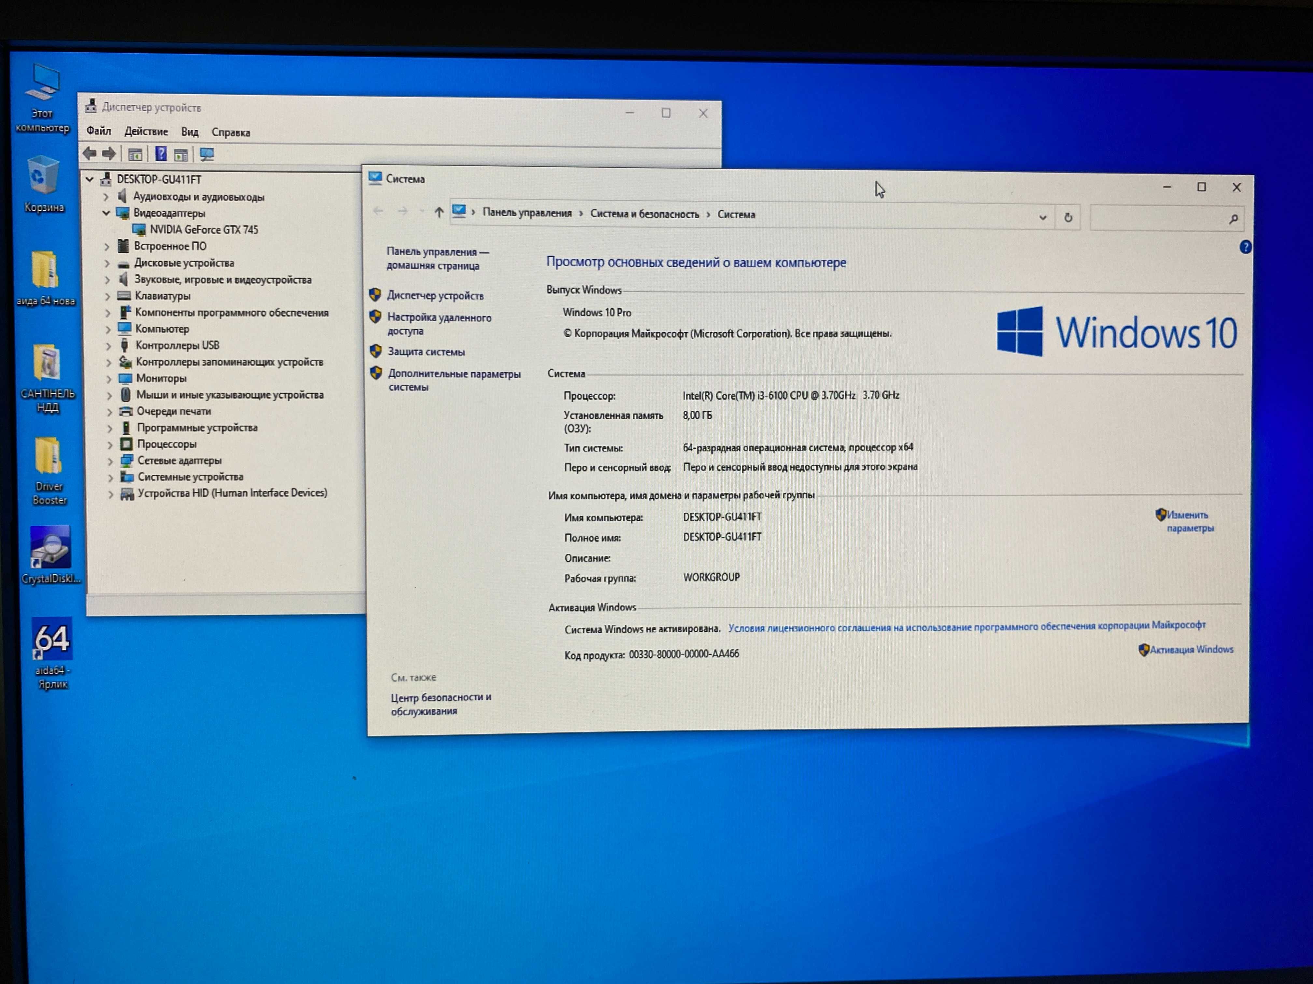This screenshot has width=1313, height=984.
Task: Expand Контроллеры USB node
Action: (x=108, y=345)
